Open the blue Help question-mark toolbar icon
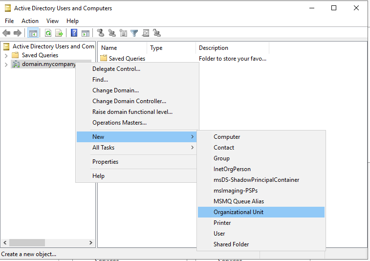This screenshot has width=370, height=261. click(74, 33)
